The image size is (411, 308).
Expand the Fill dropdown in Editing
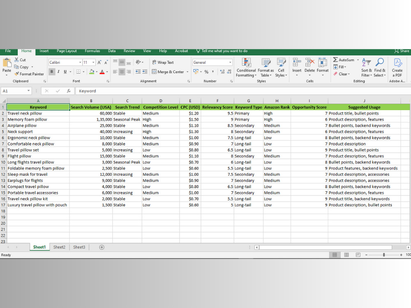click(x=345, y=67)
